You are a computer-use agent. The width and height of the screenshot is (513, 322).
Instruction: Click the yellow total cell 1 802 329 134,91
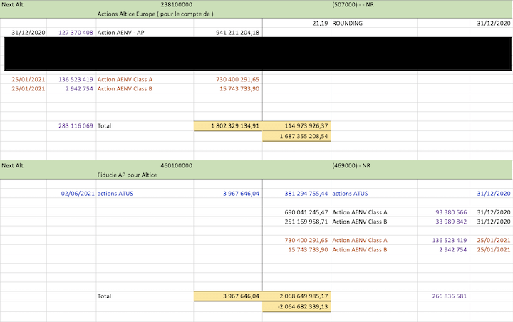pos(228,125)
